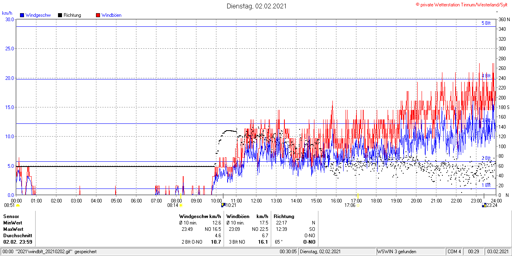This screenshot has height=256, width=512.
Task: Click the yellow sunrise icon next to 08:14
Action: click(181, 205)
